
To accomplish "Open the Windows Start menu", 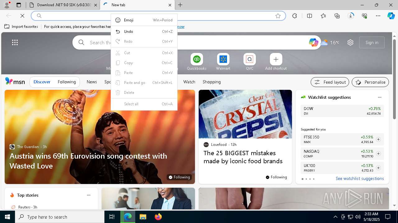I will click(7, 217).
